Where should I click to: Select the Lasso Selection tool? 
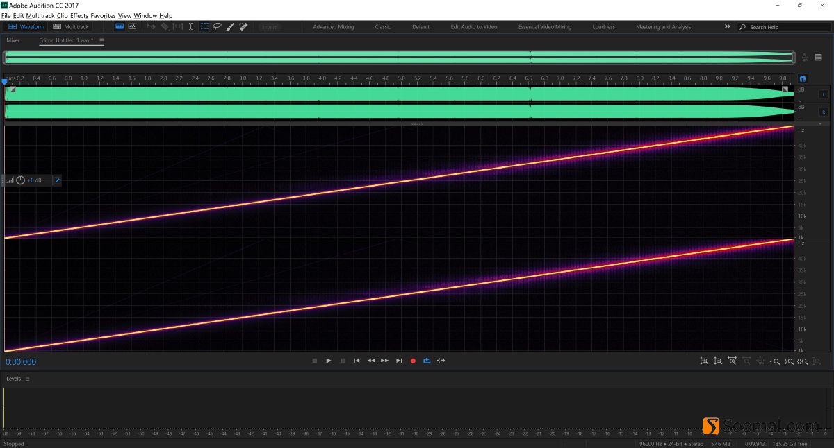(218, 26)
